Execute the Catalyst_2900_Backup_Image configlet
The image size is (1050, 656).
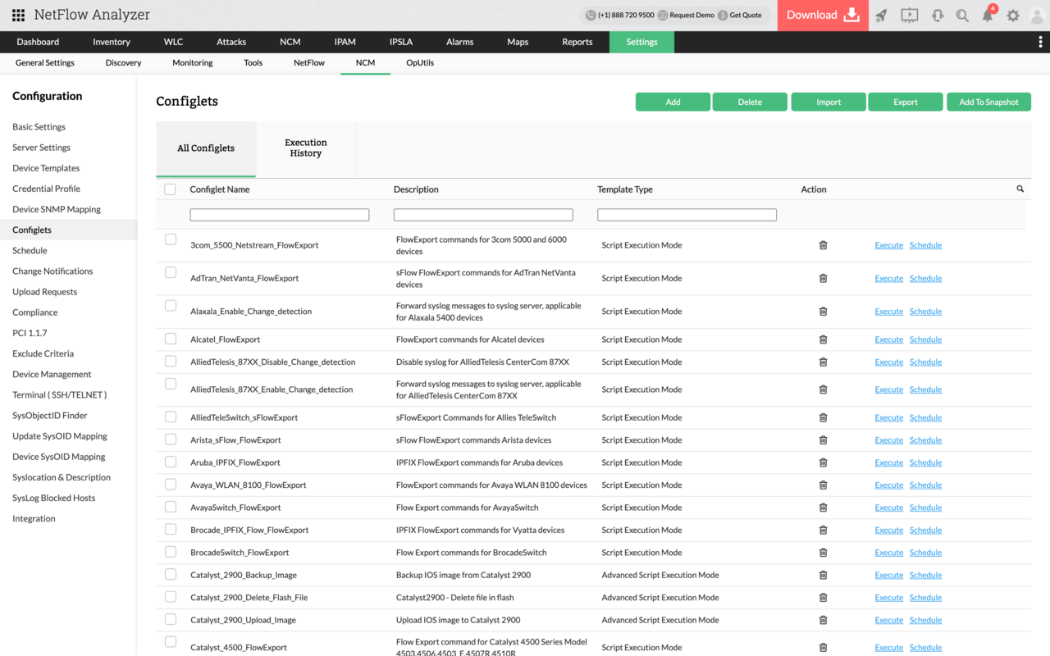click(888, 575)
